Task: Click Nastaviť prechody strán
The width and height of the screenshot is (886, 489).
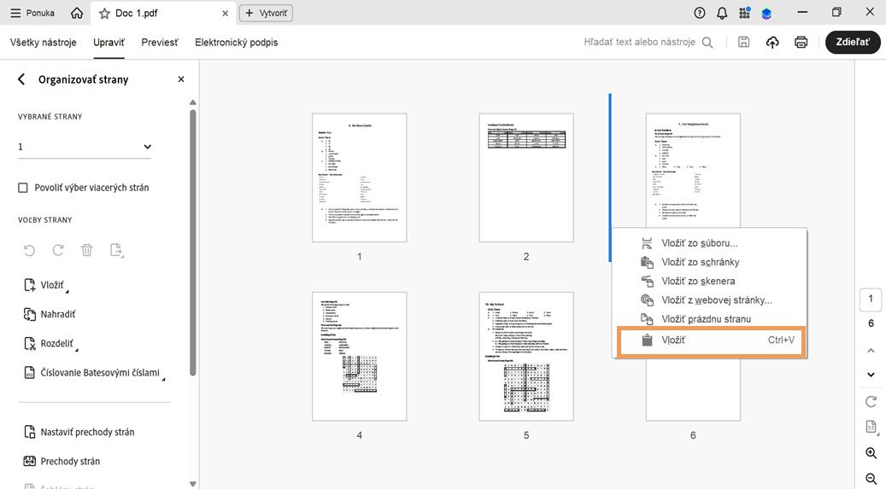Action: (x=79, y=432)
